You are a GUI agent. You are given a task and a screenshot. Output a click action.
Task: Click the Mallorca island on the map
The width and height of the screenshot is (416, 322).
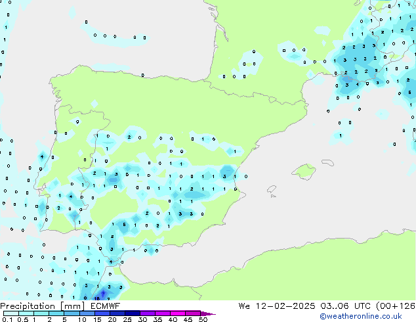point(304,172)
